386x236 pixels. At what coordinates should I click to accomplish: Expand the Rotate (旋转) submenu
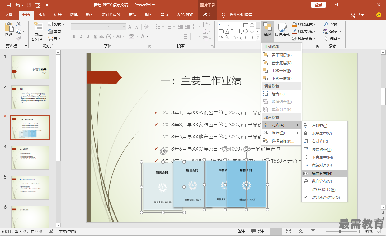click(x=282, y=133)
